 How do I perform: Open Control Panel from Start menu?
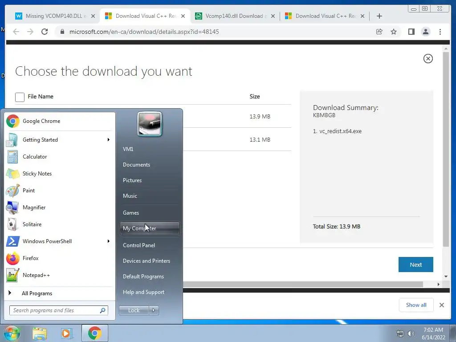coord(150,245)
